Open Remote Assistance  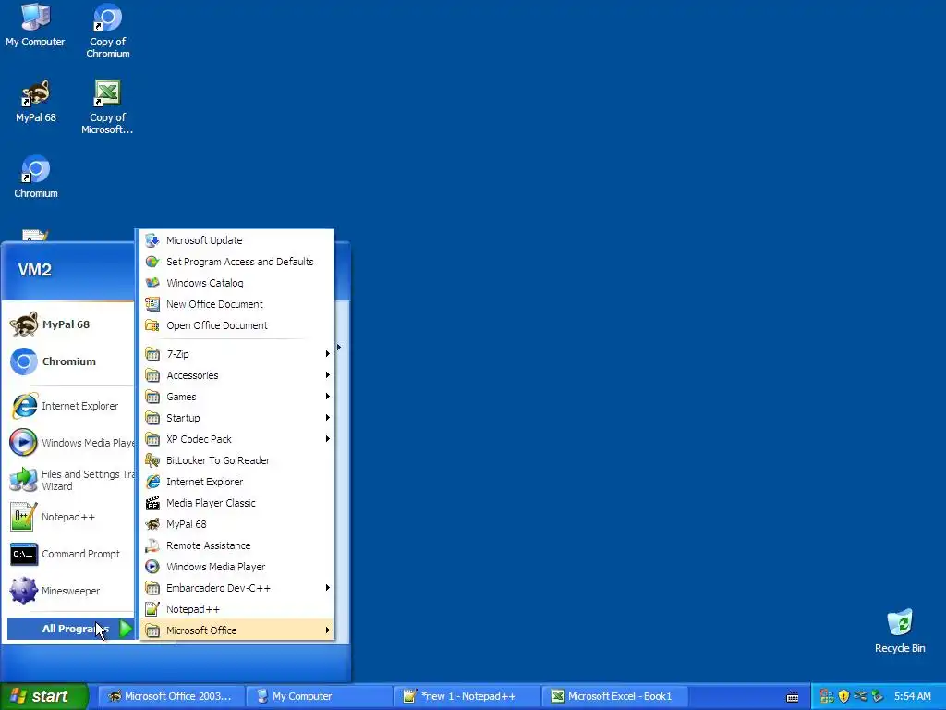237,545
